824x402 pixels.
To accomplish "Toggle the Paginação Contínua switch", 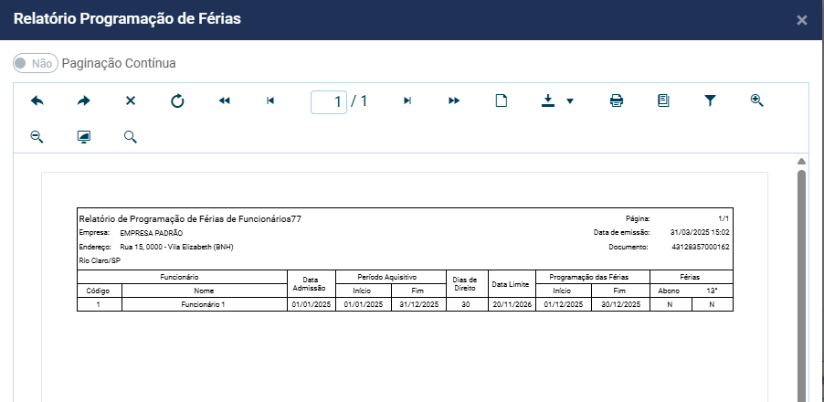I will pos(36,63).
